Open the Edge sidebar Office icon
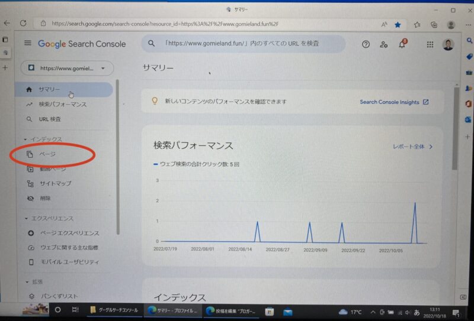474x321 pixels. point(468,104)
